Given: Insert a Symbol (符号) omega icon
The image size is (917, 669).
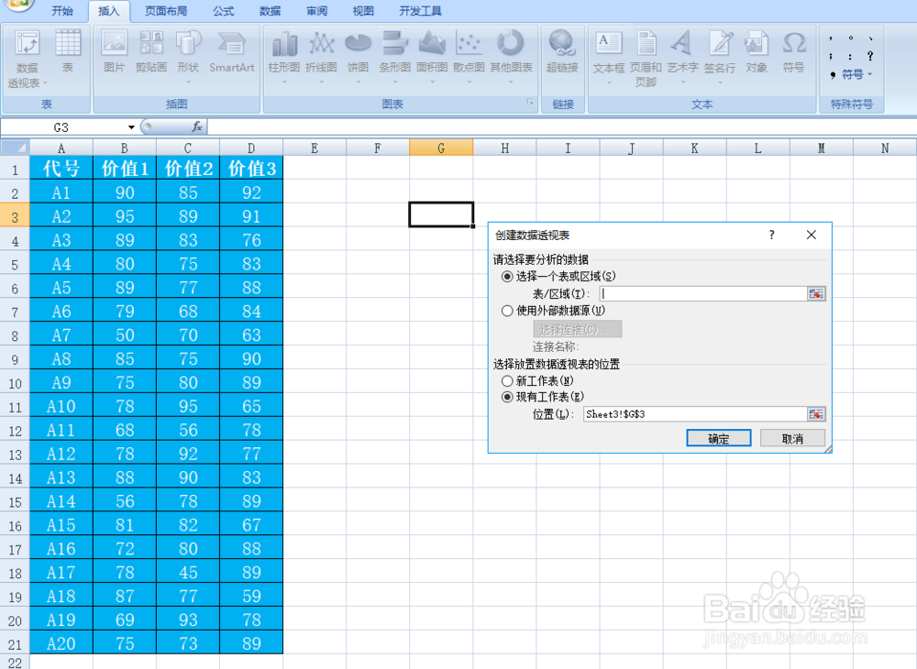Looking at the screenshot, I should coord(793,44).
